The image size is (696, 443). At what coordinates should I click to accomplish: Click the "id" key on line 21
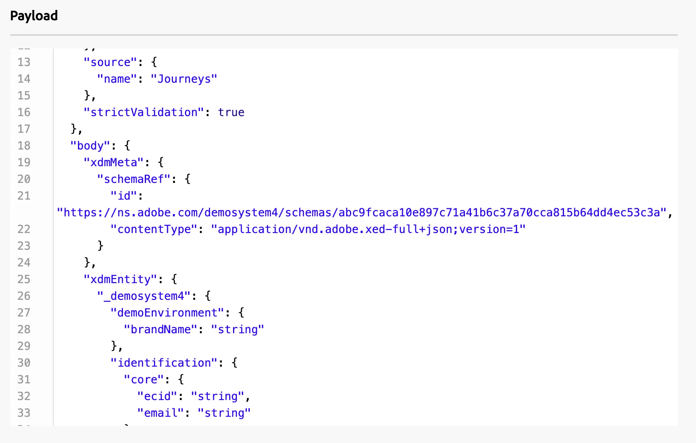click(x=124, y=196)
